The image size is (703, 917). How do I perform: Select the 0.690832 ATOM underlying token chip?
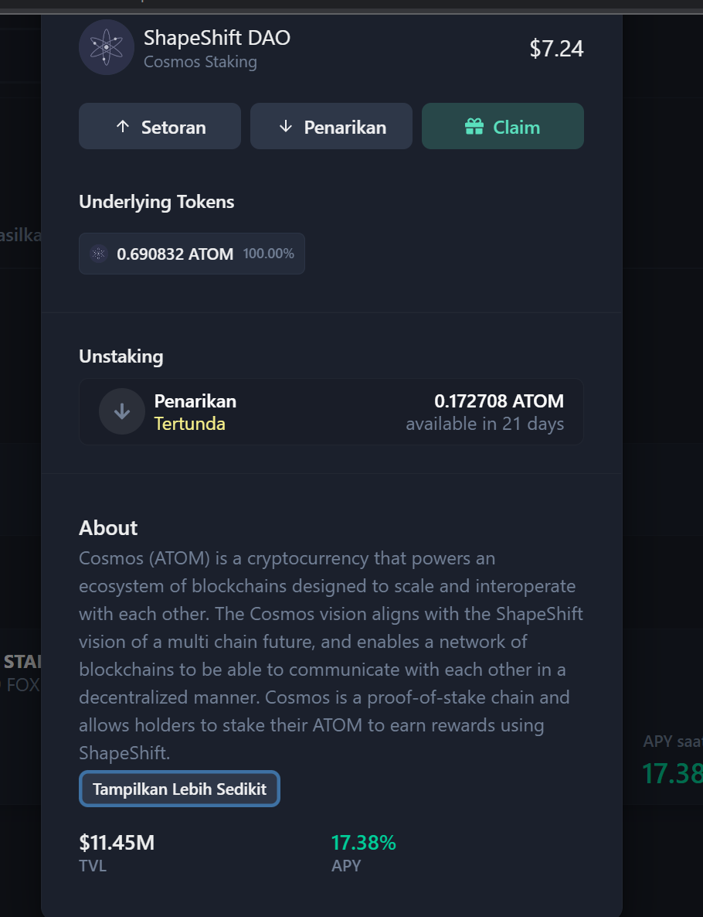[x=192, y=254]
